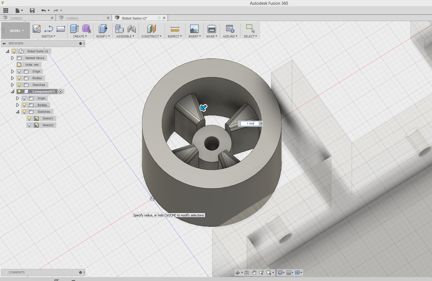Activate the Pan tool in navigation bar

(x=254, y=272)
